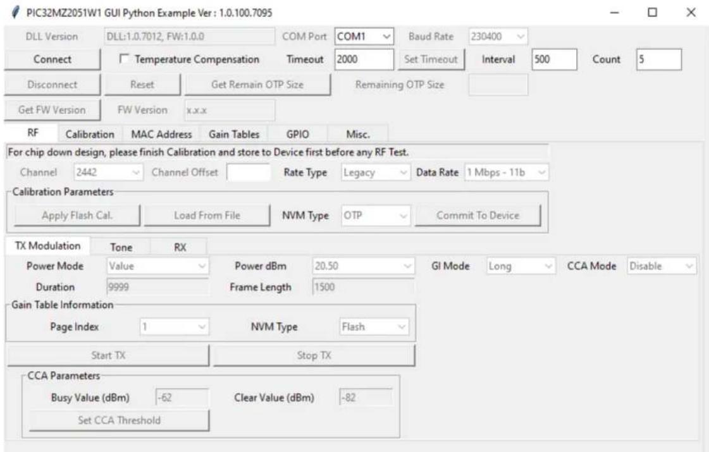Open the Power dBm dropdown
Screen dimensions: 709x452
click(x=362, y=266)
